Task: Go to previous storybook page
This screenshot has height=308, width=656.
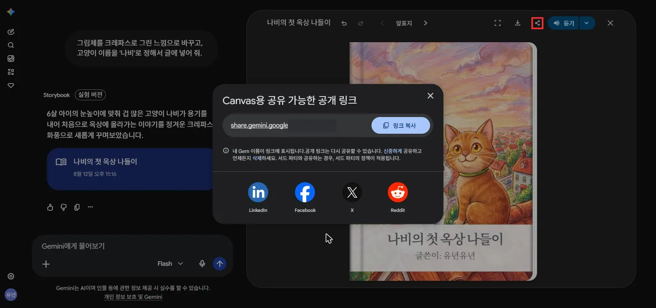Action: (382, 23)
